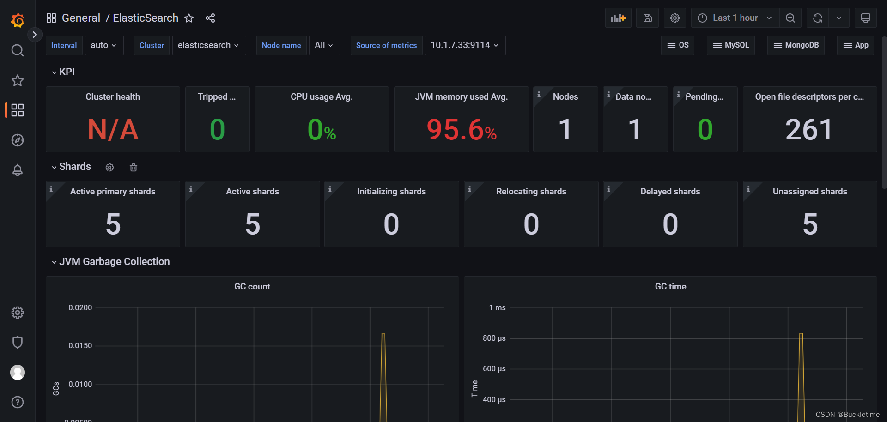
Task: Save the dashboard
Action: click(x=647, y=18)
